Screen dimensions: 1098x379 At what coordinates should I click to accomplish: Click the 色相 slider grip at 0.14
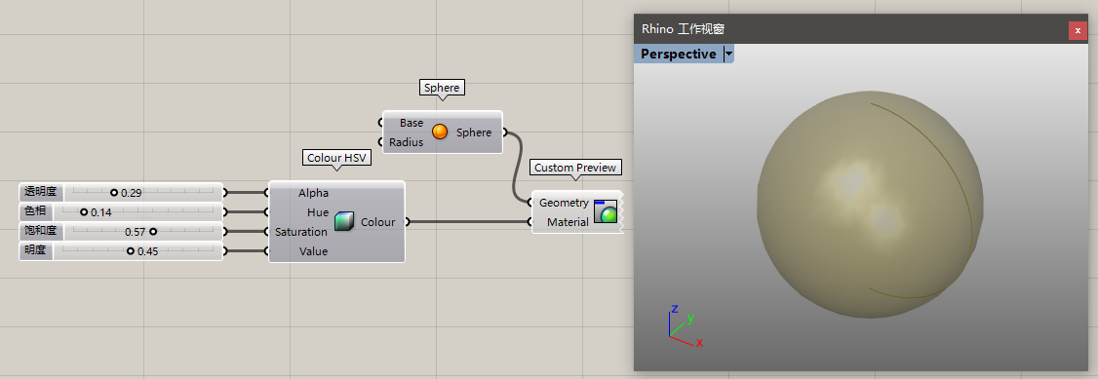click(x=84, y=211)
